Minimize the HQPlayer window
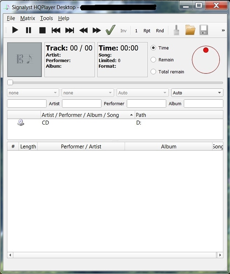The height and width of the screenshot is (274, 230). 186,5
